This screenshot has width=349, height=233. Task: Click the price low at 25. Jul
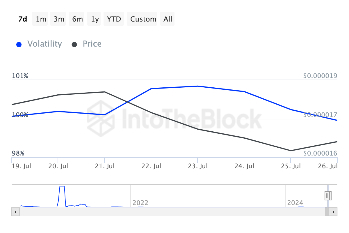[x=291, y=151]
